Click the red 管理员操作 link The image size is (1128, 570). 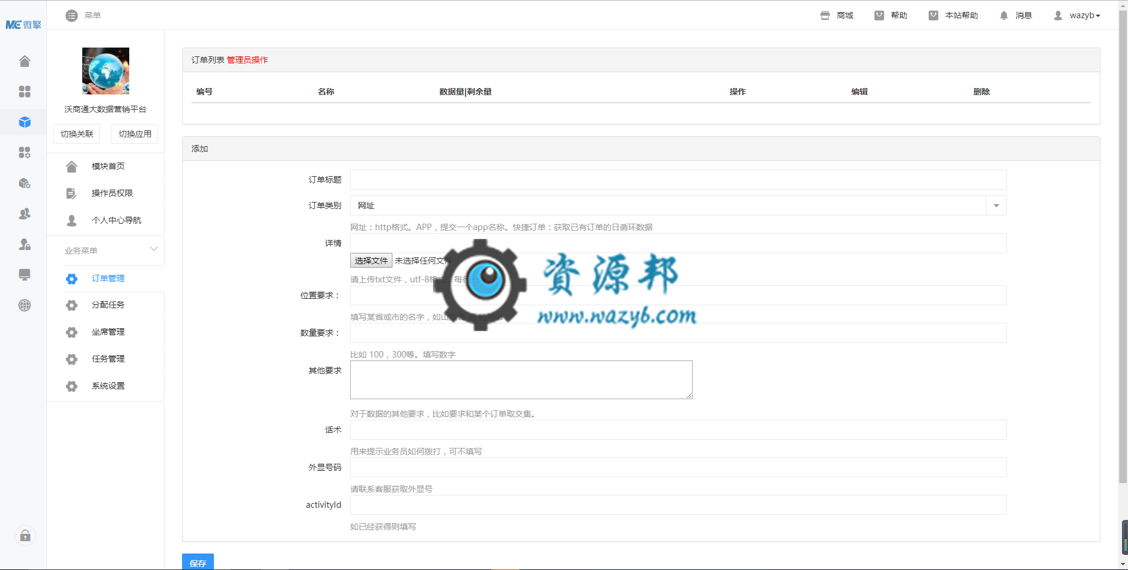coord(247,60)
